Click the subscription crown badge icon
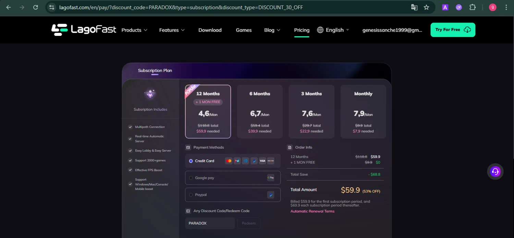 point(150,93)
